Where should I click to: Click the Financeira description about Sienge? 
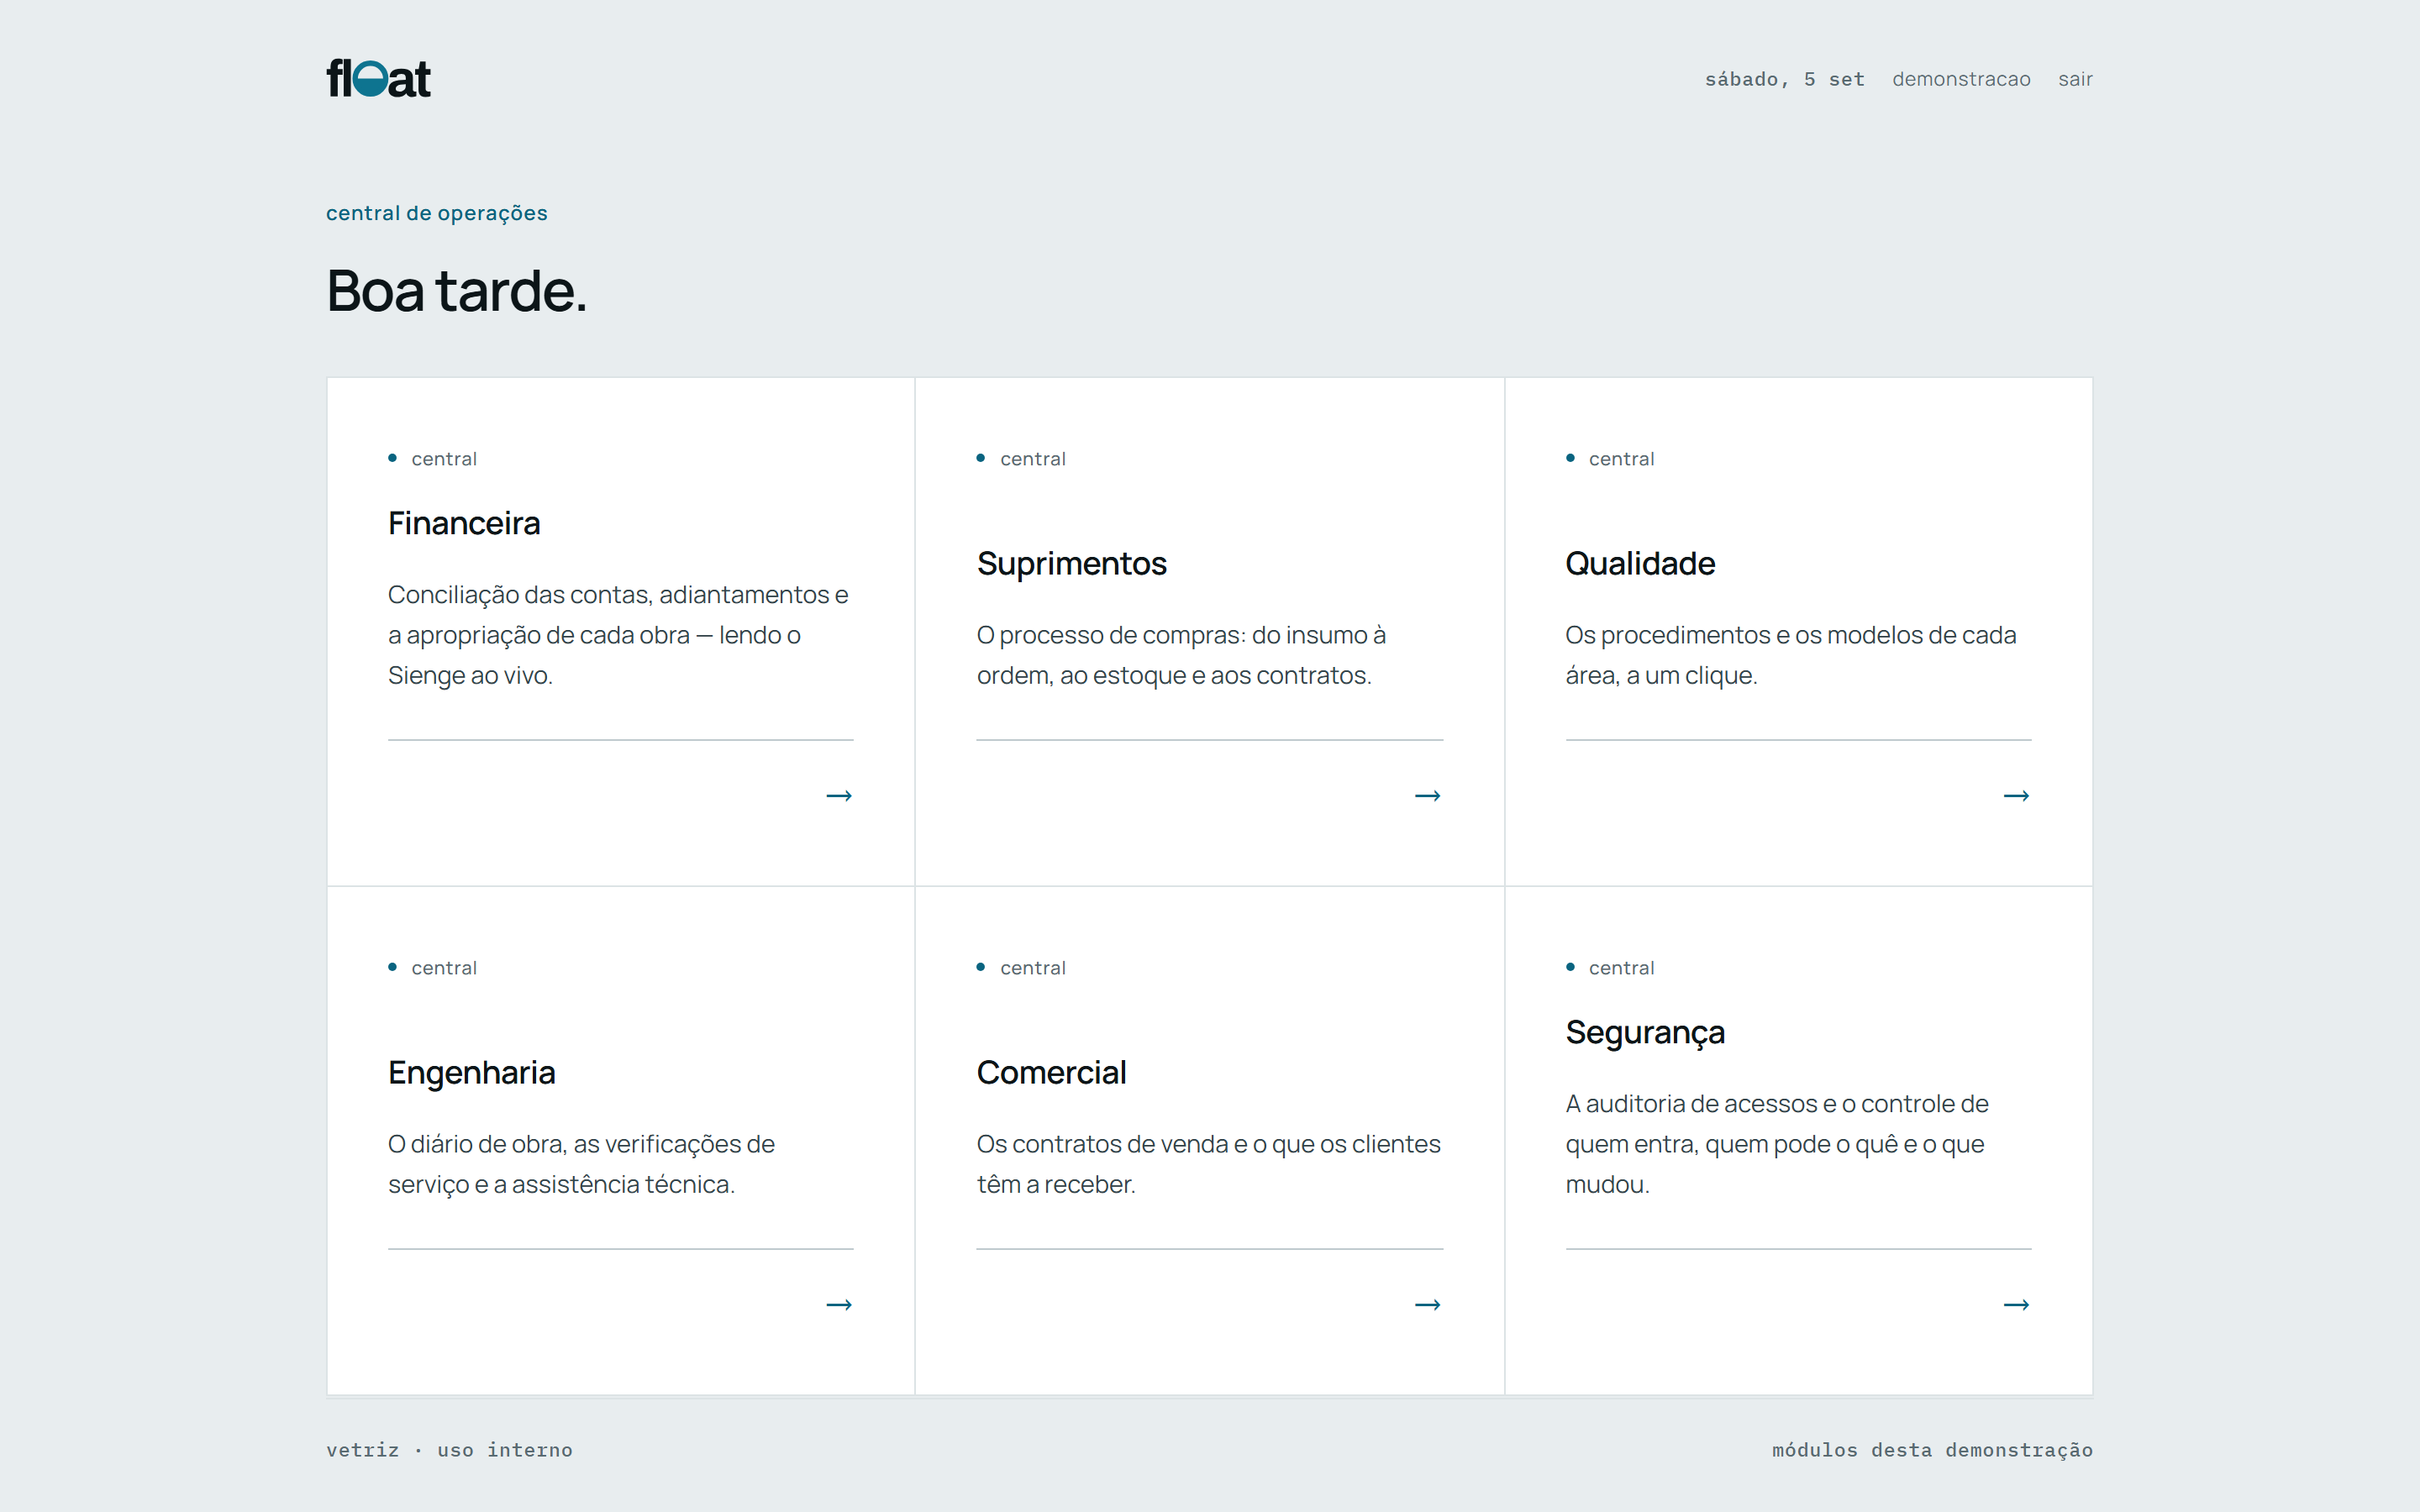pos(618,635)
